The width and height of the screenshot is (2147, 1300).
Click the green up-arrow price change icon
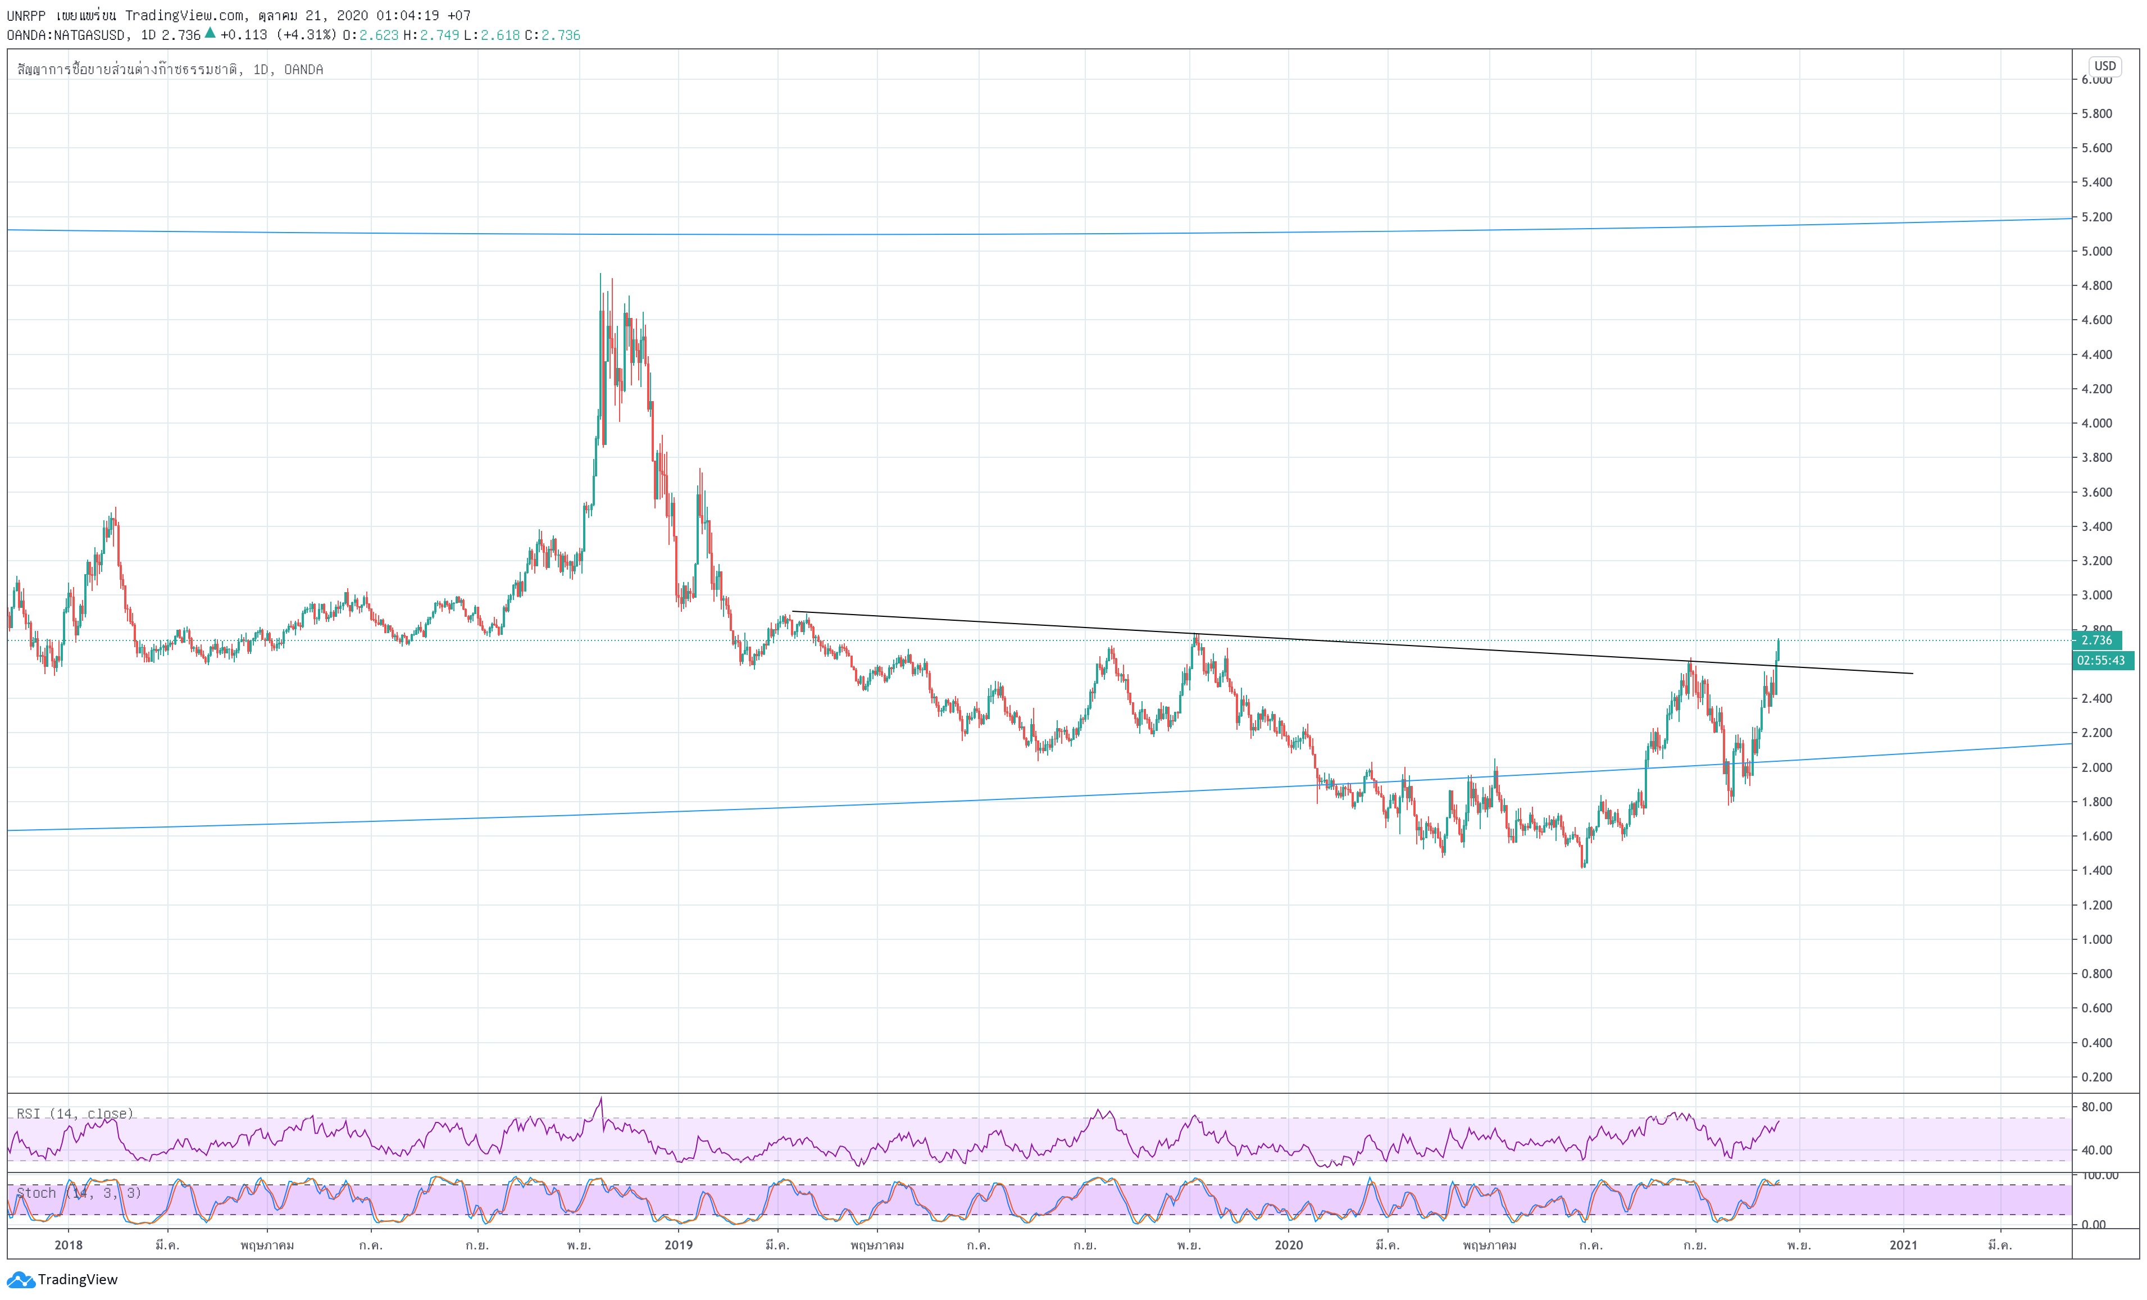pos(210,33)
